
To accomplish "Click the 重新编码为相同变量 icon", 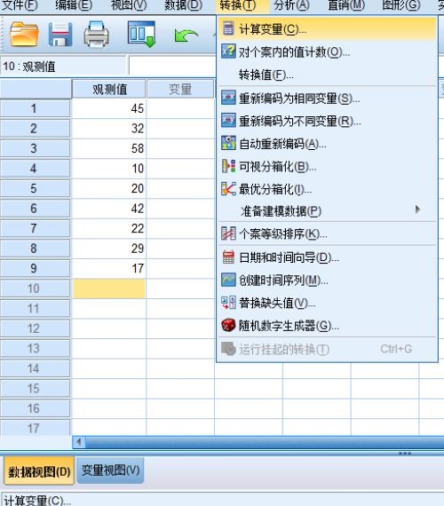I will [x=228, y=98].
